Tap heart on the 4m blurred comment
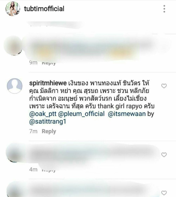 164,155
